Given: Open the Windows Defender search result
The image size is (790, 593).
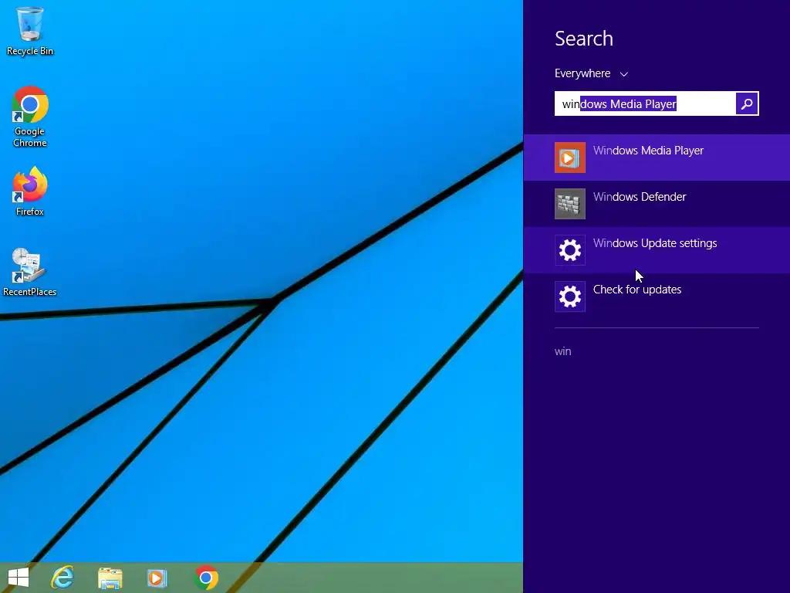Looking at the screenshot, I should (x=657, y=204).
